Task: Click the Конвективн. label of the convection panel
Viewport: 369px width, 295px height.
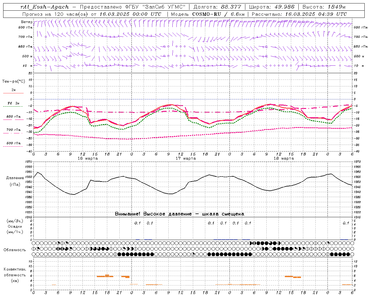Action: 15,269
